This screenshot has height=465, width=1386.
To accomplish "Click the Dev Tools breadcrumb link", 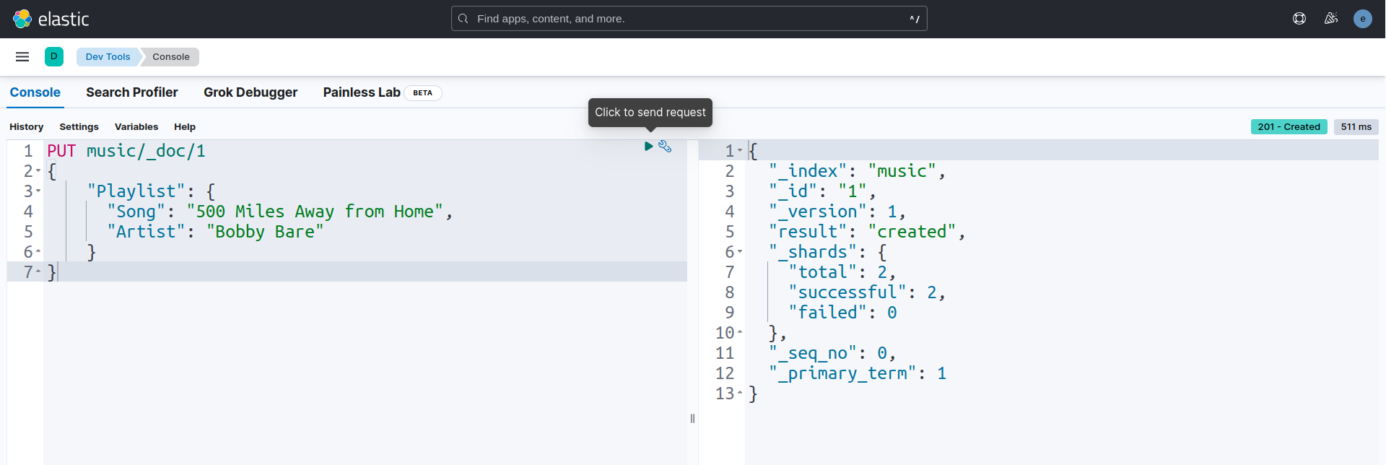I will (x=108, y=57).
